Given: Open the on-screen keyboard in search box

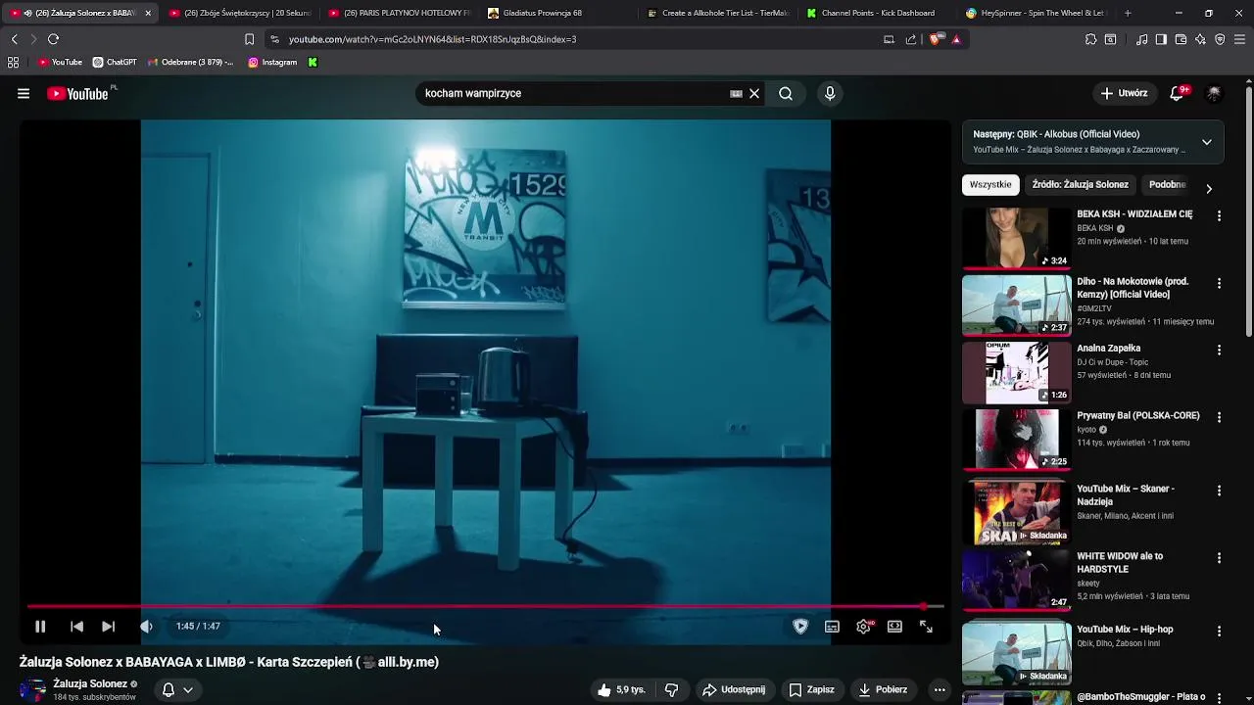Looking at the screenshot, I should [x=736, y=94].
